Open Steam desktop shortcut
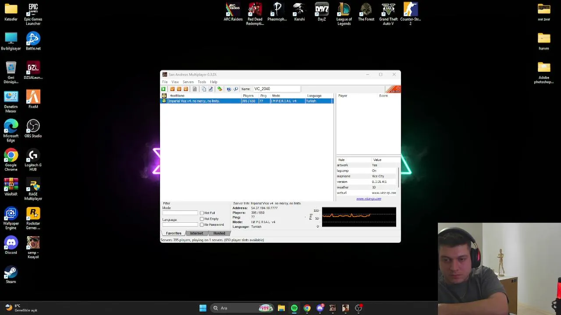 point(11,275)
